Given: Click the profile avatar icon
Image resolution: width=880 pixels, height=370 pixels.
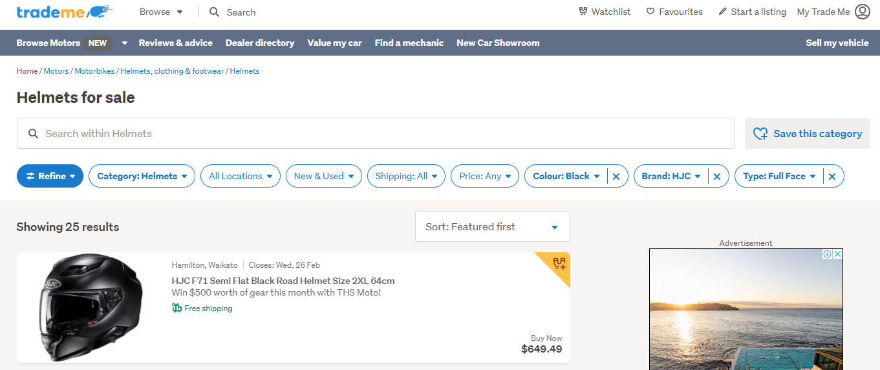Looking at the screenshot, I should (x=863, y=12).
